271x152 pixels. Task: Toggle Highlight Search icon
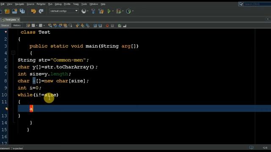point(65,26)
